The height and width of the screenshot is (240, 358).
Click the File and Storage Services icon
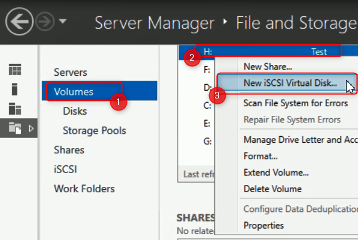pos(15,128)
